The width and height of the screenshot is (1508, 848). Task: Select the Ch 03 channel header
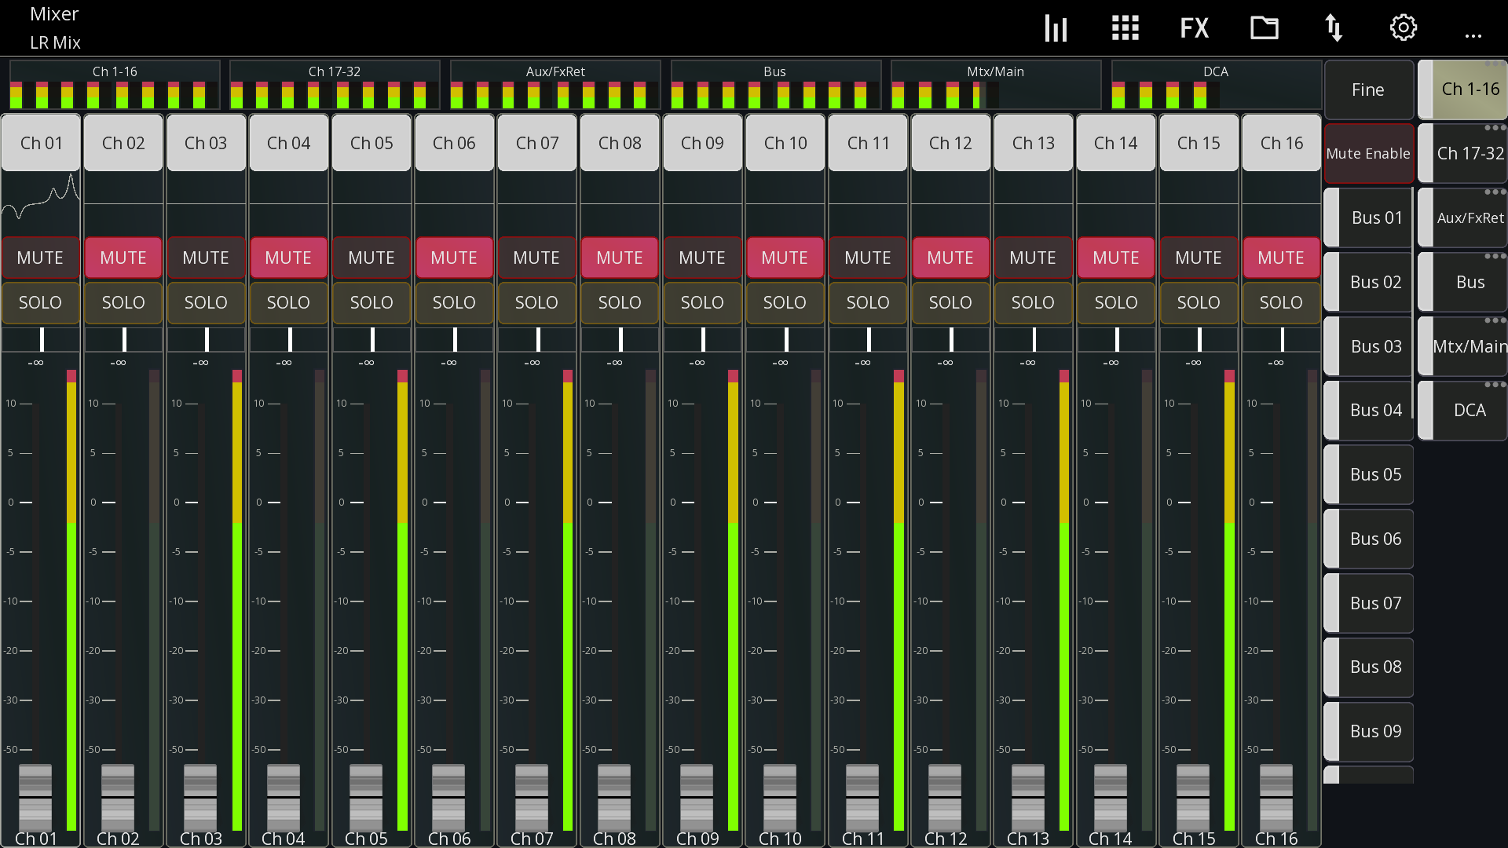(x=206, y=143)
